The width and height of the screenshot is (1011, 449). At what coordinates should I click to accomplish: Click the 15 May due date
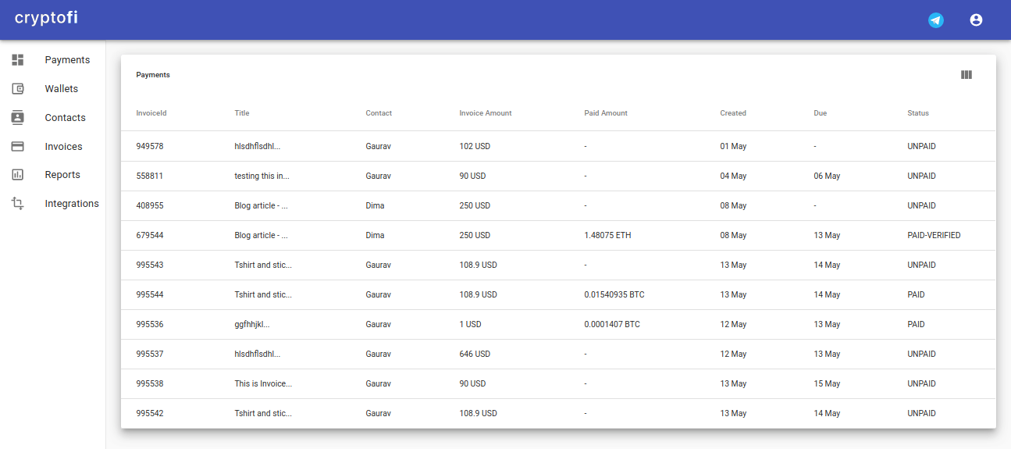[827, 384]
